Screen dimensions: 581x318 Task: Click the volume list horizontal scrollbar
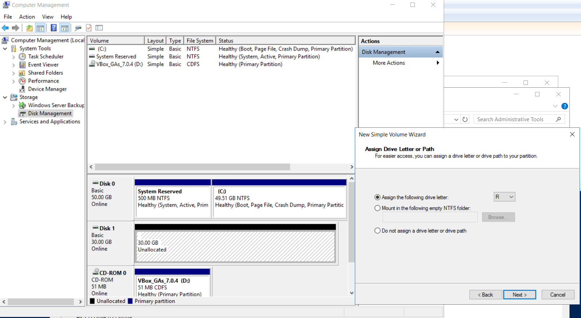point(192,167)
